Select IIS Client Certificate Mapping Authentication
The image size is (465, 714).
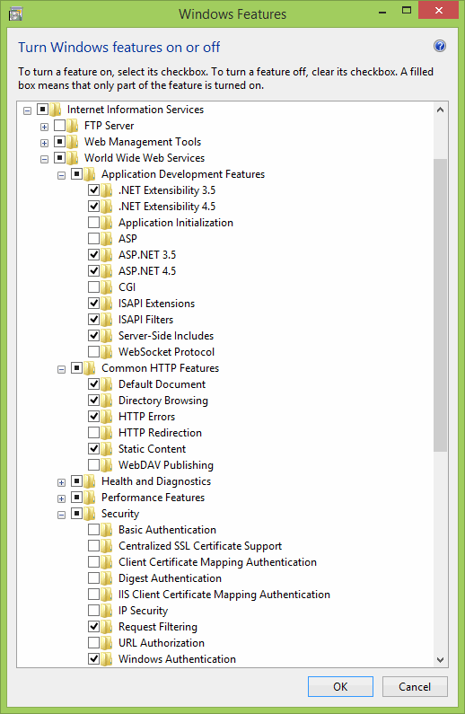pyautogui.click(x=224, y=595)
